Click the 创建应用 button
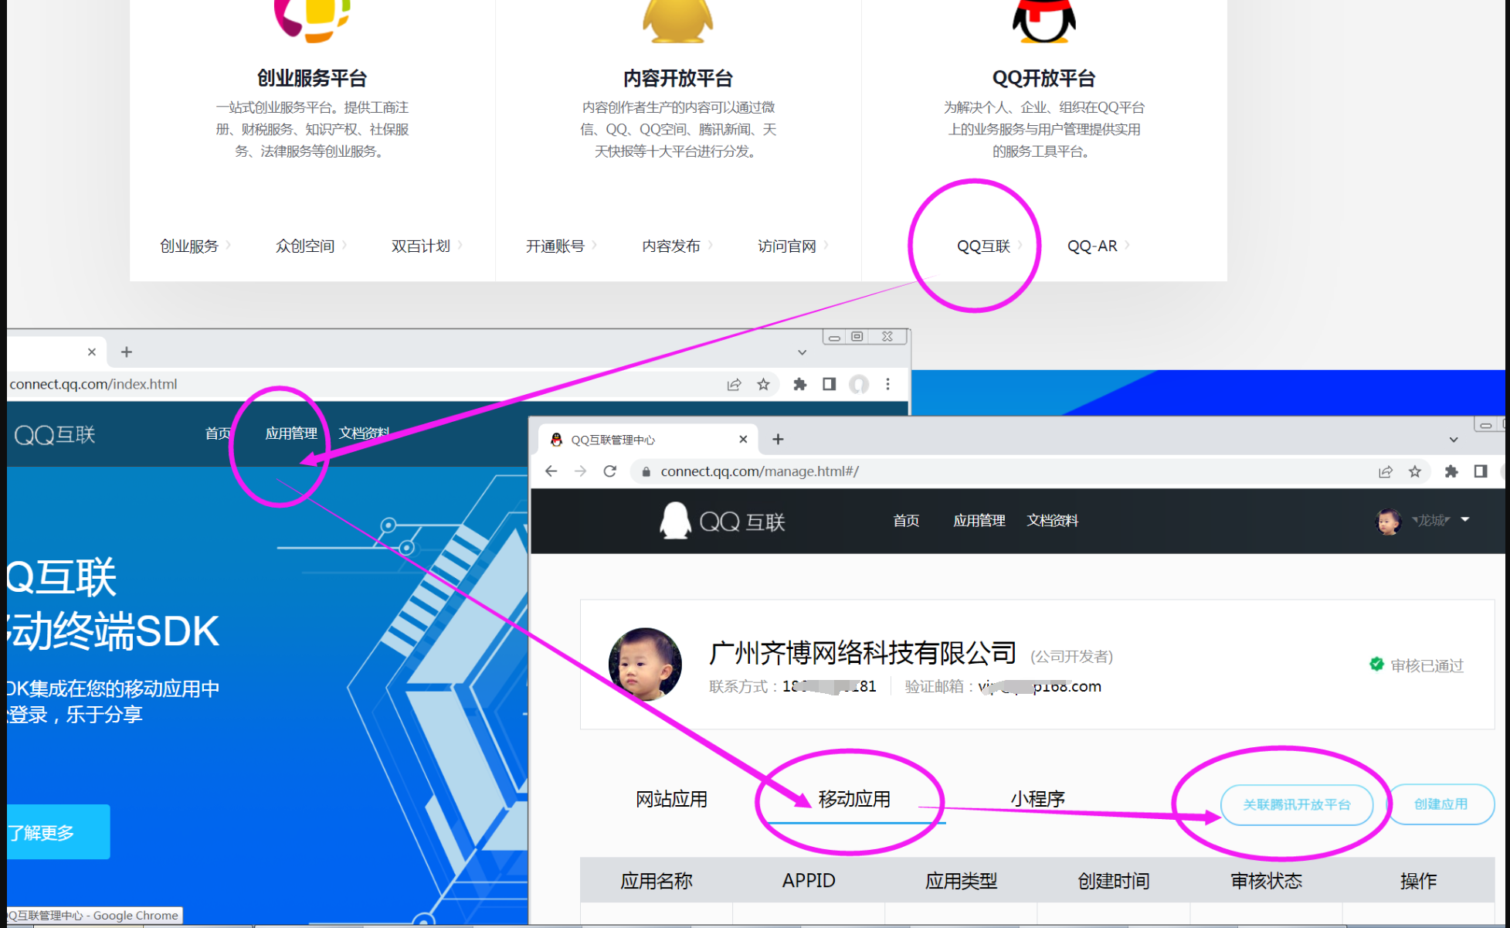The height and width of the screenshot is (928, 1510). (x=1440, y=804)
